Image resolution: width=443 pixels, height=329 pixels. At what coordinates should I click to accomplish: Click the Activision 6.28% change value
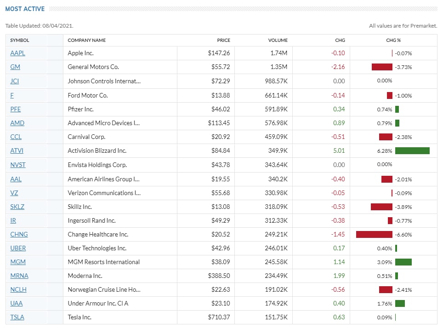[x=385, y=151]
